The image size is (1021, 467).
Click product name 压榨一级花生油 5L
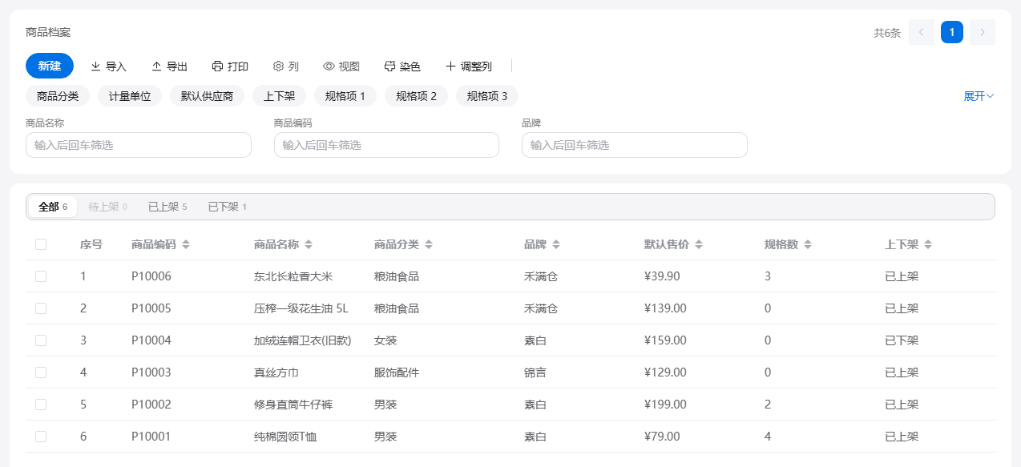click(301, 308)
